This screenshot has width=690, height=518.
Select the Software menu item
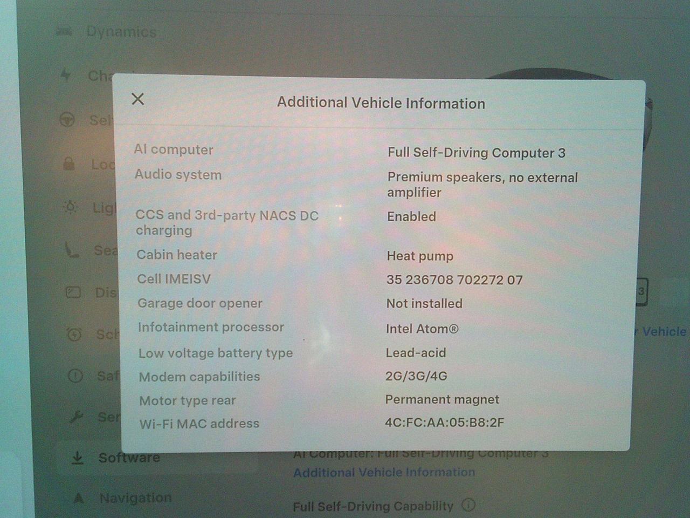coord(129,458)
